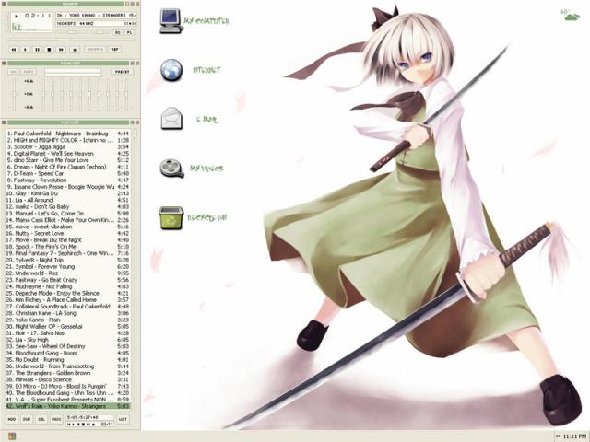Toggle the PL playlist window button
The height and width of the screenshot is (442, 590).
point(128,31)
